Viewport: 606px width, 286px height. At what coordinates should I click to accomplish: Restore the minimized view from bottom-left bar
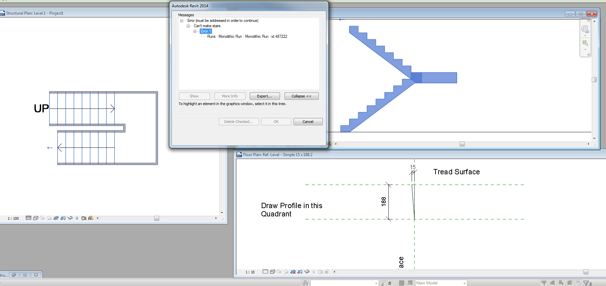point(14,275)
